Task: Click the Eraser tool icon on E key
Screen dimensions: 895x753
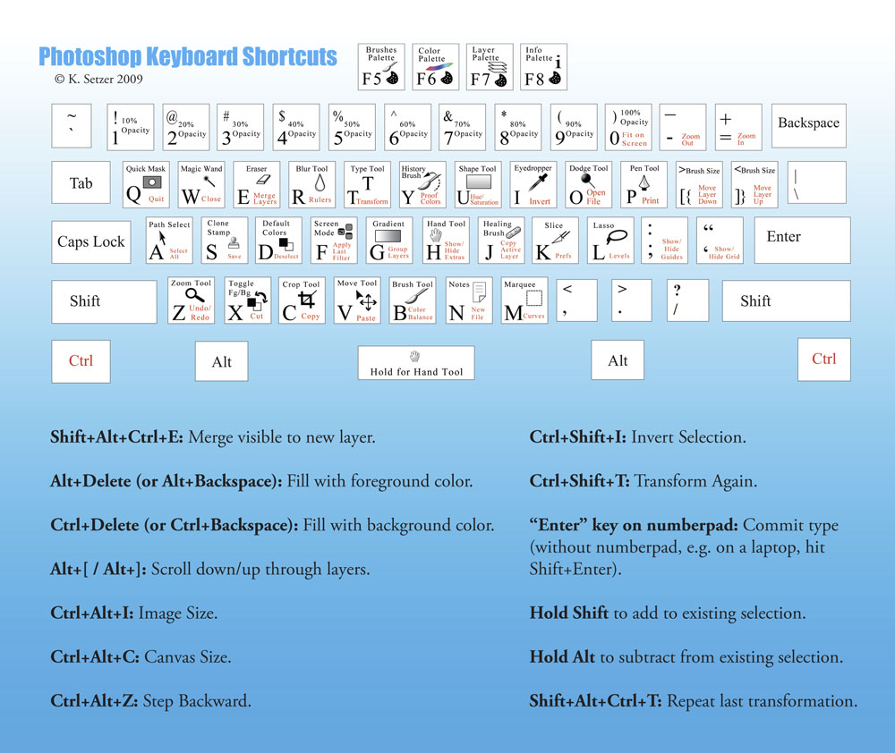Action: pyautogui.click(x=257, y=180)
